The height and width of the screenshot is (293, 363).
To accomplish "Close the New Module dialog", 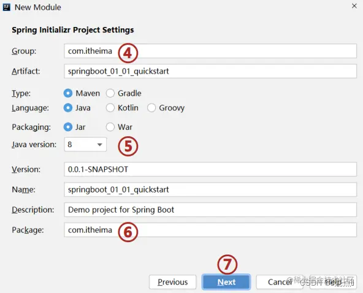I will [354, 6].
